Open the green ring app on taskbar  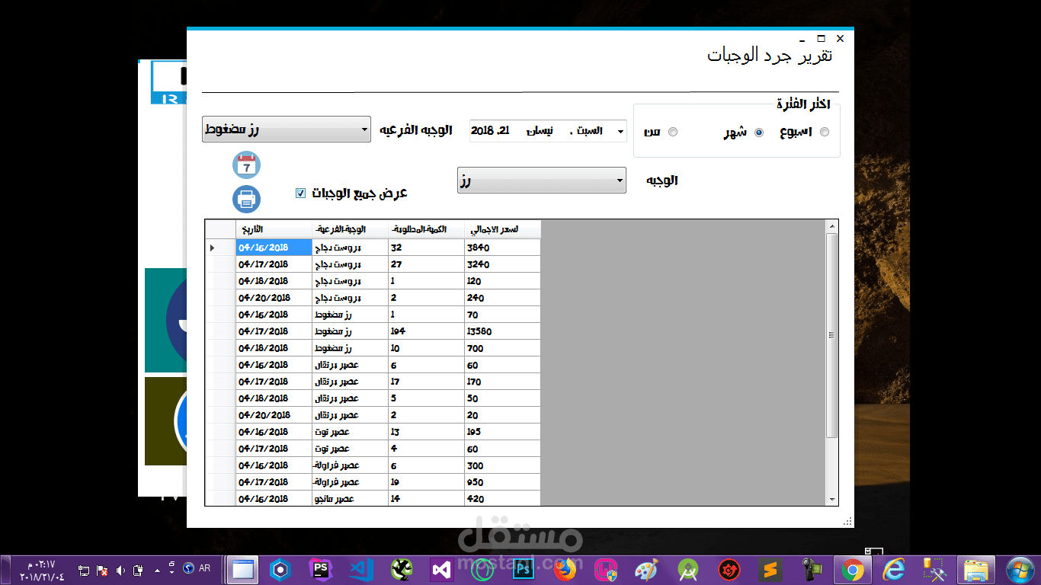click(x=482, y=570)
